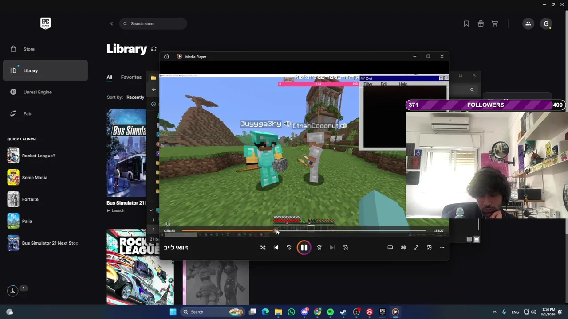
Task: Expand the lowest collapsed File Explorer tree node
Action: 154,229
